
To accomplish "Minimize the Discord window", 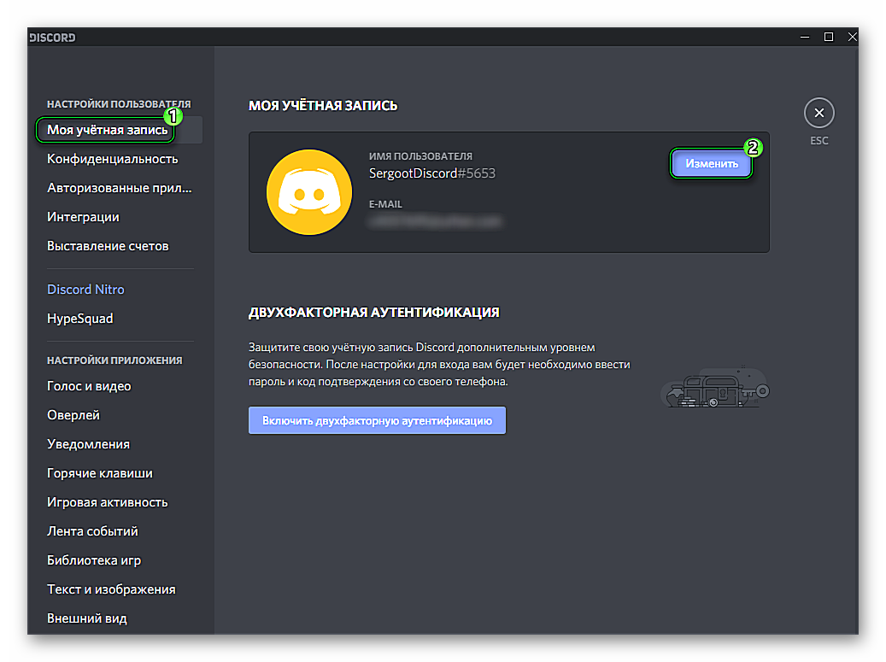I will coord(805,38).
